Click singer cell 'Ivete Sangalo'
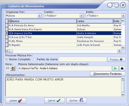 tap(95, 37)
